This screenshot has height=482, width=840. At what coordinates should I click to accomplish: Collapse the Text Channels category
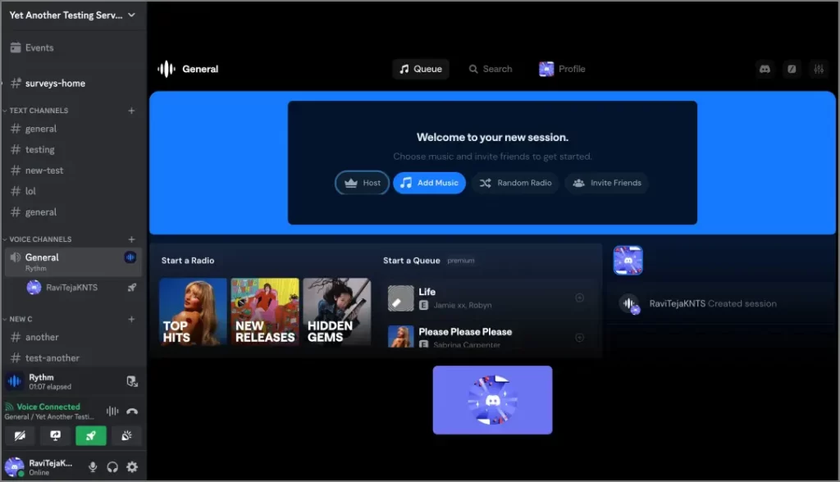(39, 111)
